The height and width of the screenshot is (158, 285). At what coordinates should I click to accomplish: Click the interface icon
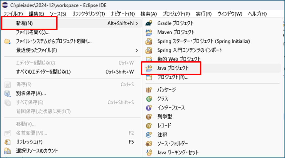pyautogui.click(x=149, y=108)
